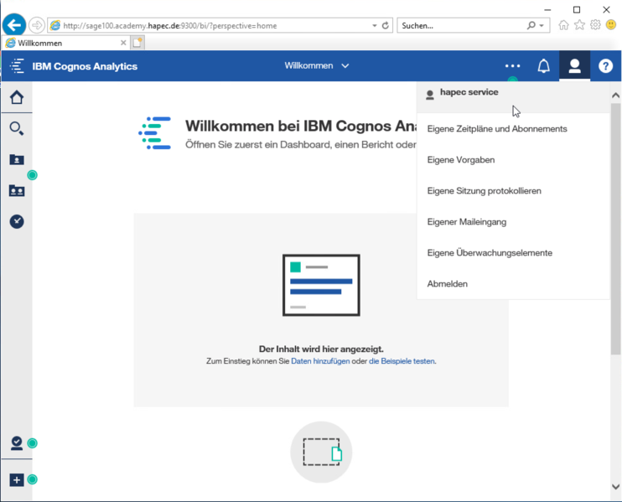Open My Content folder in sidebar

point(17,159)
